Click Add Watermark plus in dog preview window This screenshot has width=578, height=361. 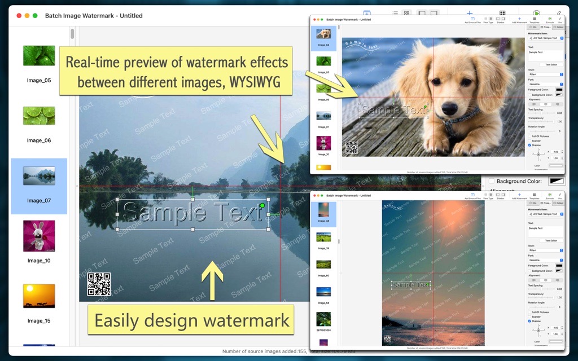click(x=519, y=19)
